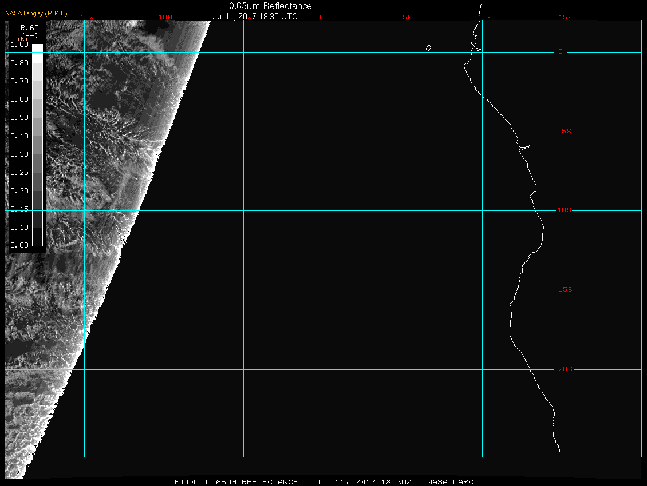Click the 15E longitude label
Image resolution: width=647 pixels, height=486 pixels.
pos(566,17)
